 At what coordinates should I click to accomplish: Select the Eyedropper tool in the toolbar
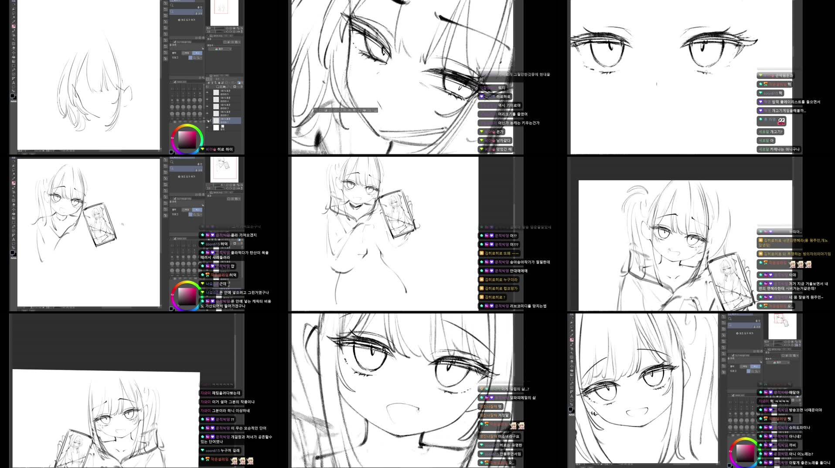[x=14, y=20]
